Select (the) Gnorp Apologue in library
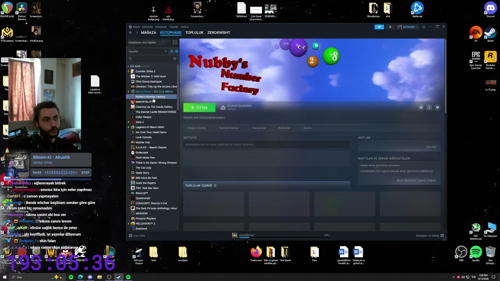500x281 pixels. (148, 82)
